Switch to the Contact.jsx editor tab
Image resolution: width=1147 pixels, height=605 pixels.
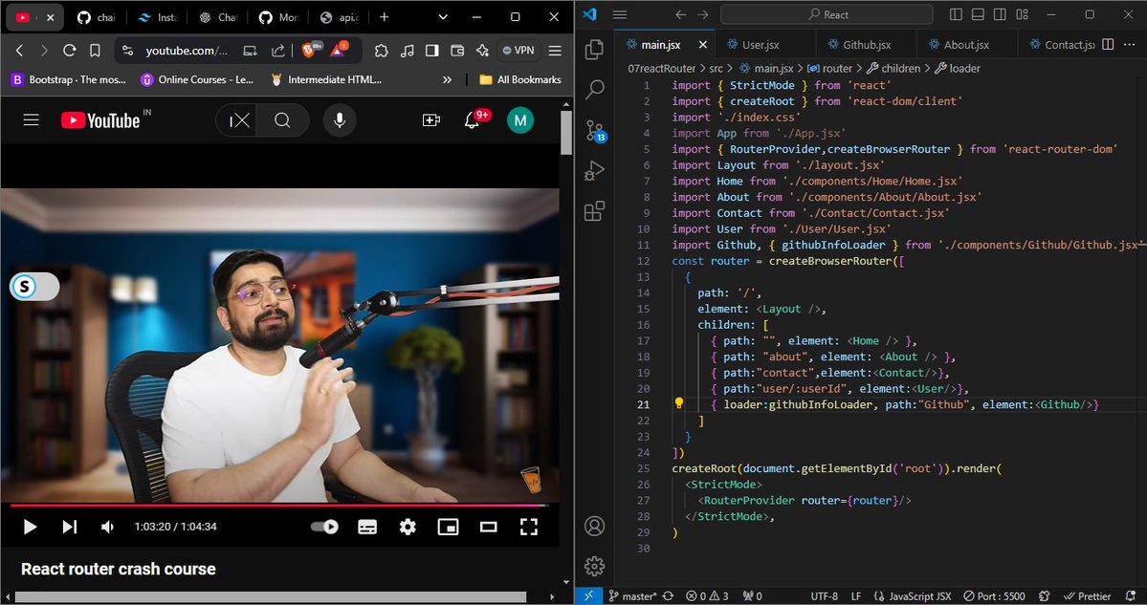[1062, 45]
